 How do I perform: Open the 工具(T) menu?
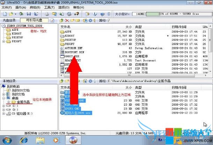49,7
